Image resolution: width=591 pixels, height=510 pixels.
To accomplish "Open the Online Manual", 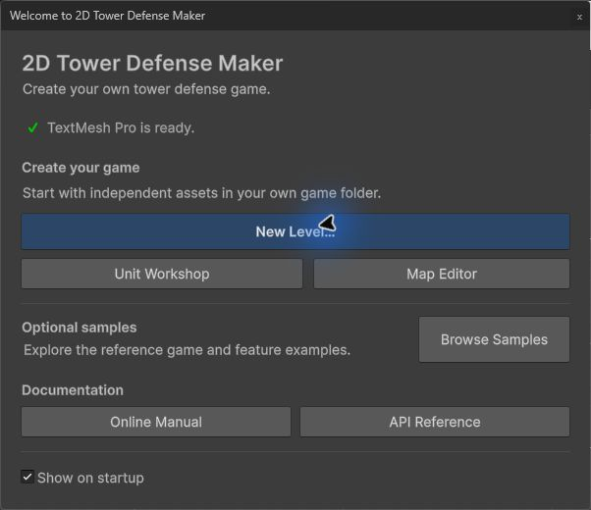I will tap(156, 422).
